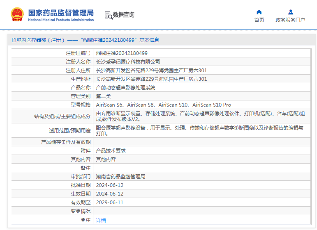Screen dimensions: 317x230
Task: Click the document icon before 境内医疗器械 heading
Action: (x=14, y=40)
